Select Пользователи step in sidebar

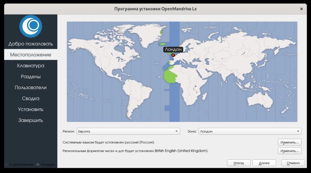(31, 87)
